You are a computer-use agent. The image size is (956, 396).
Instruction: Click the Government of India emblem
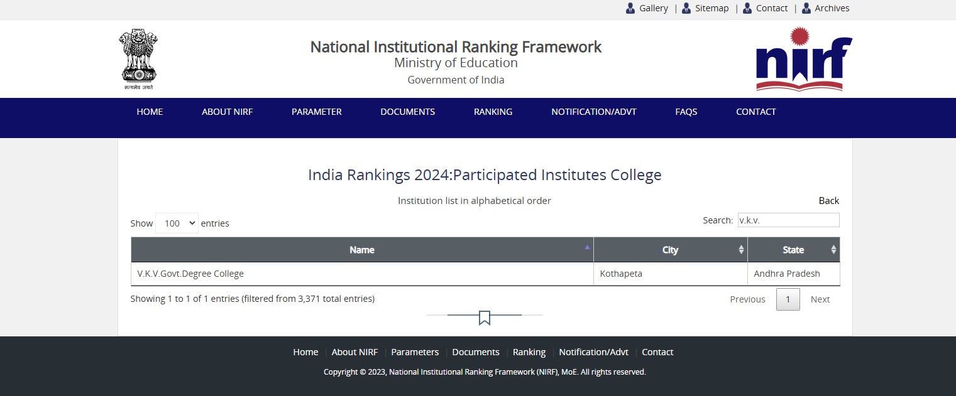[x=138, y=59]
